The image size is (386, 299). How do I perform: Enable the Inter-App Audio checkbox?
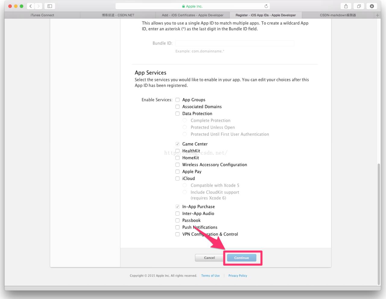[178, 214]
